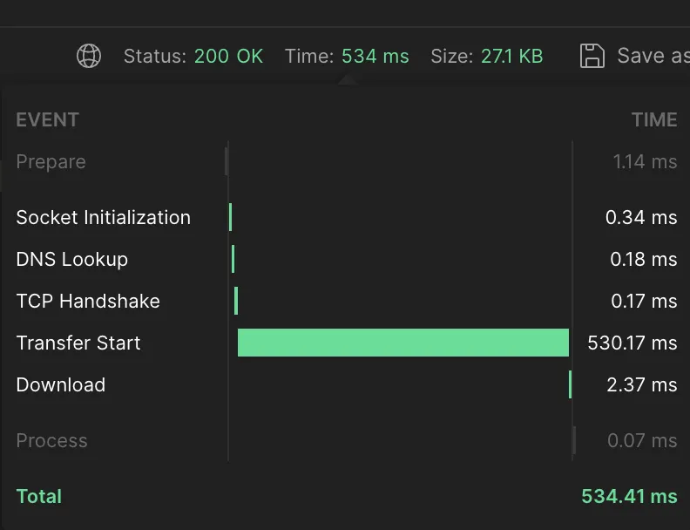This screenshot has width=690, height=530.
Task: Click the Prepare event label
Action: pyautogui.click(x=51, y=161)
